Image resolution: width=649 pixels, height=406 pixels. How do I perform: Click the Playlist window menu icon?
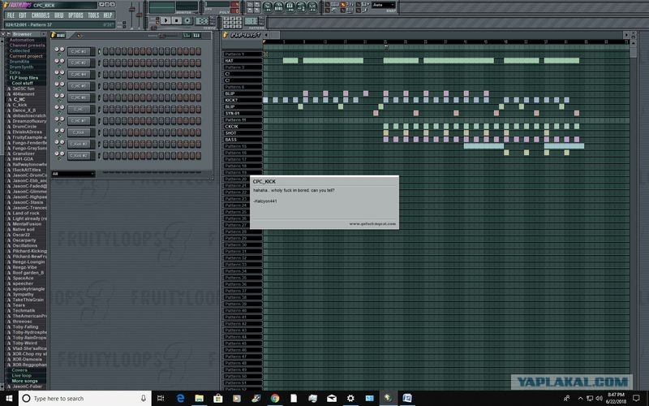tap(226, 35)
